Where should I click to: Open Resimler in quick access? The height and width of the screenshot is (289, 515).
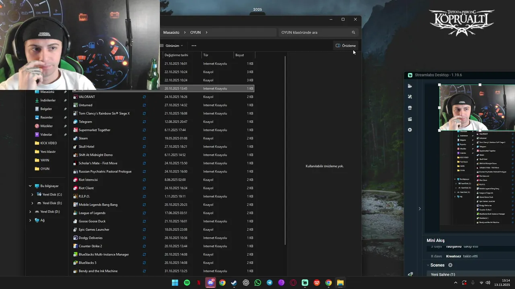46,118
